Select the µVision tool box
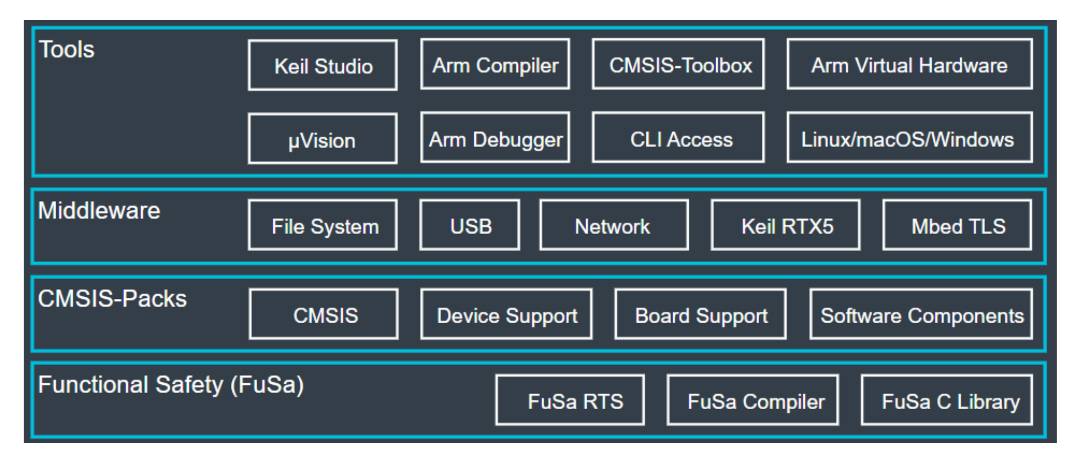This screenshot has height=468, width=1087. (x=323, y=139)
